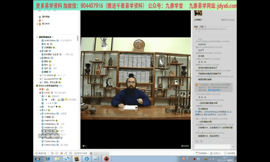
Task: Open 应用中心 app center
Action: coord(215,153)
